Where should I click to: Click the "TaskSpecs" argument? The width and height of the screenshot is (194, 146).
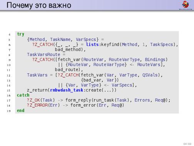[x=162, y=44]
